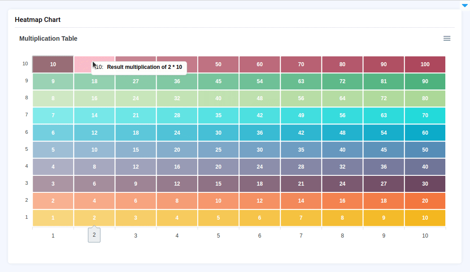The width and height of the screenshot is (470, 272).
Task: Click the orange cell showing value 14
Action: (x=301, y=201)
